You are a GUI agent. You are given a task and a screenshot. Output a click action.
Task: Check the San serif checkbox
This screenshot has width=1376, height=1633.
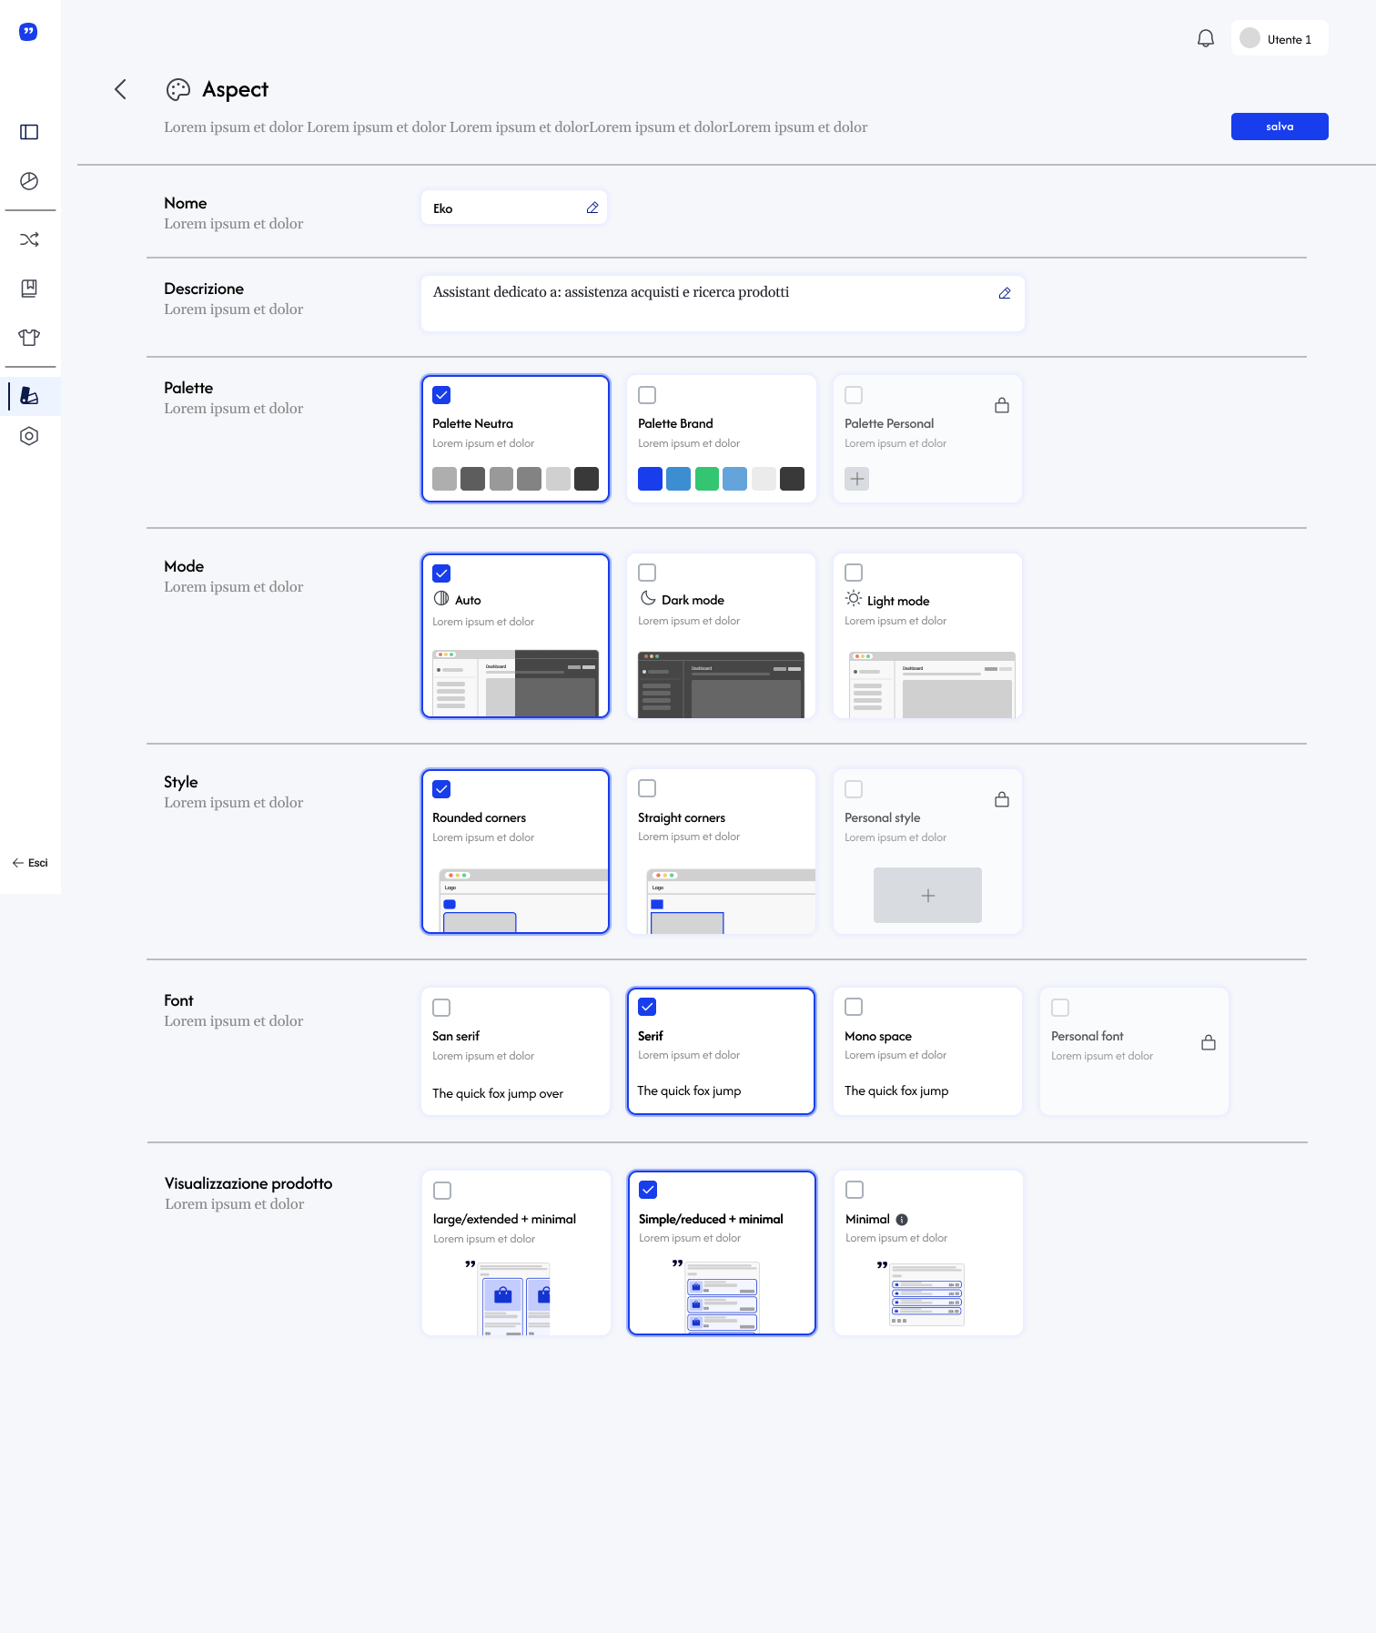tap(441, 1008)
